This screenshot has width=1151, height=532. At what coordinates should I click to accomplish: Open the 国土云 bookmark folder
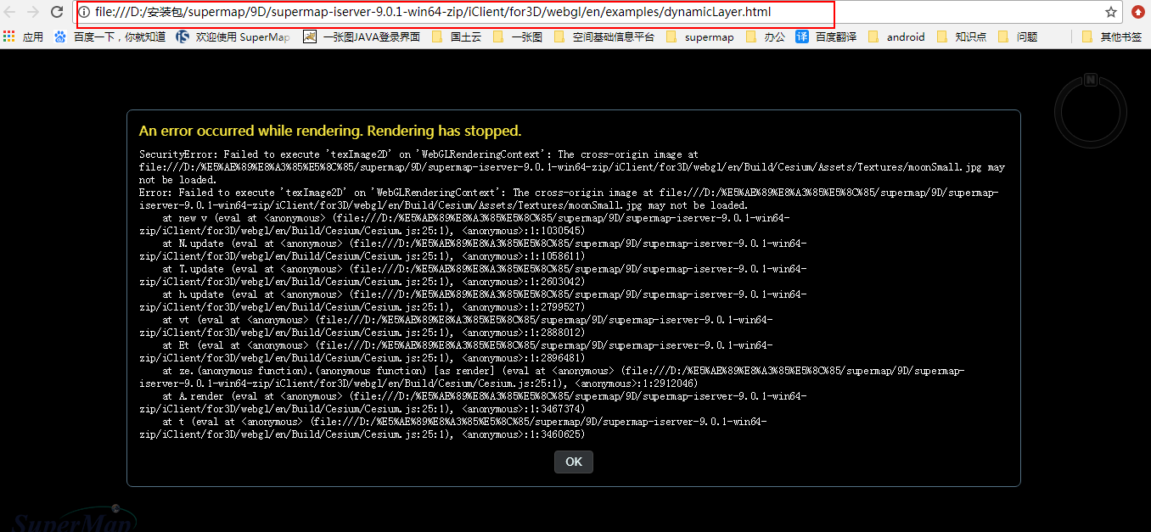pos(458,36)
